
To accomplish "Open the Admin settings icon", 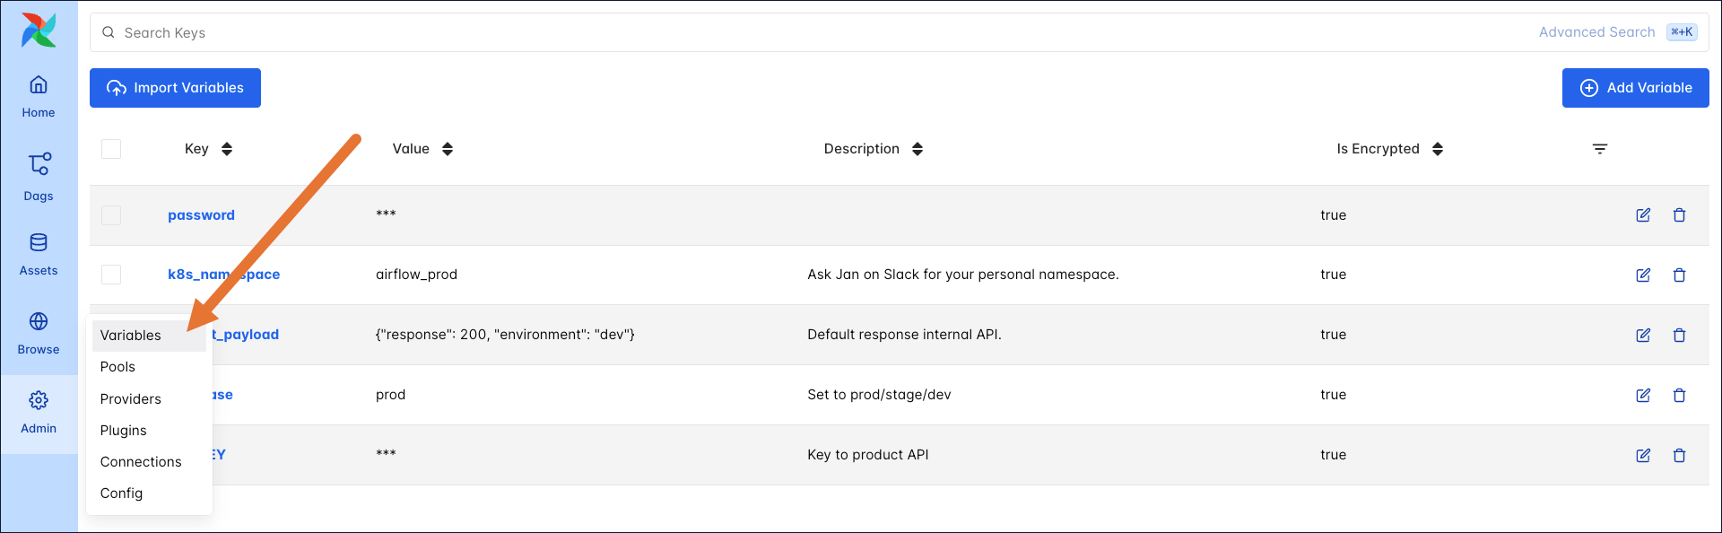I will 38,407.
